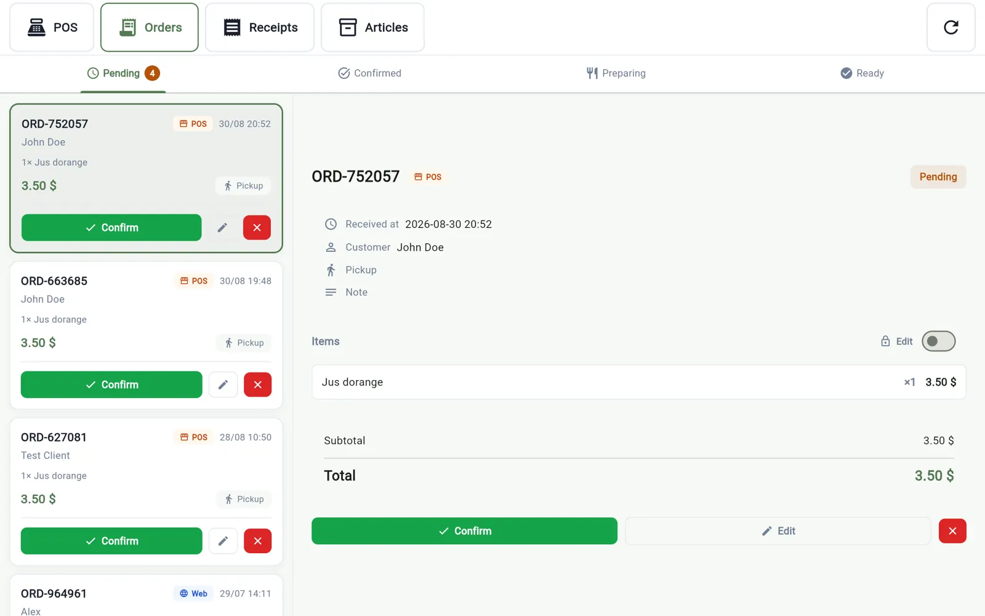The height and width of the screenshot is (616, 985).
Task: Click Pickup chip on ORD-663685 card
Action: coord(244,342)
